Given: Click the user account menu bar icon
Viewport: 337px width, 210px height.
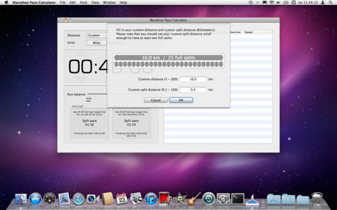Looking at the screenshot, I should click(x=323, y=3).
